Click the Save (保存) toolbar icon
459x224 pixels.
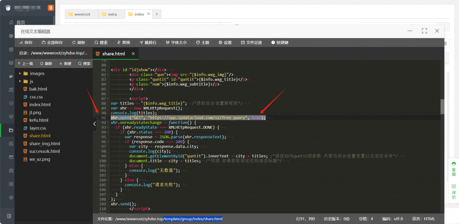coord(26,42)
